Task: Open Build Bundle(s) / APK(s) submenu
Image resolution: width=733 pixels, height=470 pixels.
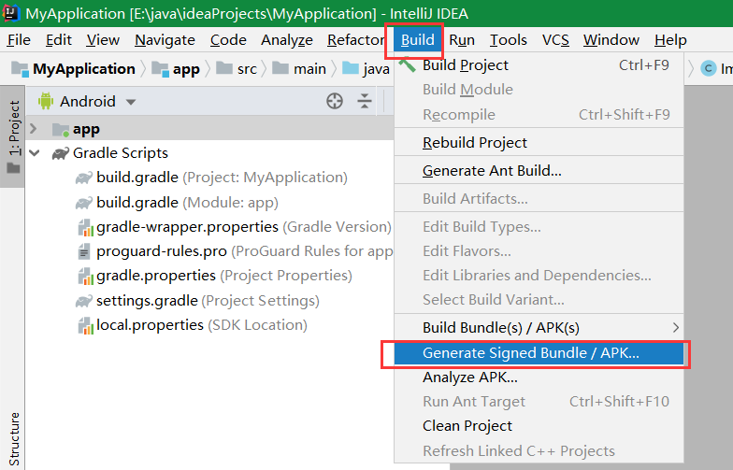Action: pyautogui.click(x=539, y=327)
